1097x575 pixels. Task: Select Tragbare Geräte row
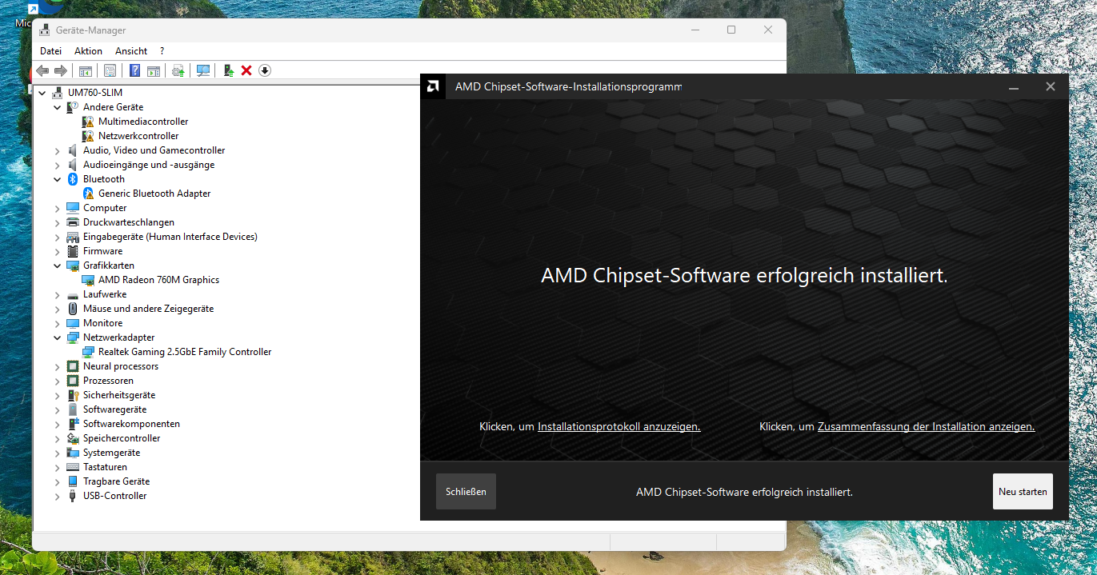(116, 481)
